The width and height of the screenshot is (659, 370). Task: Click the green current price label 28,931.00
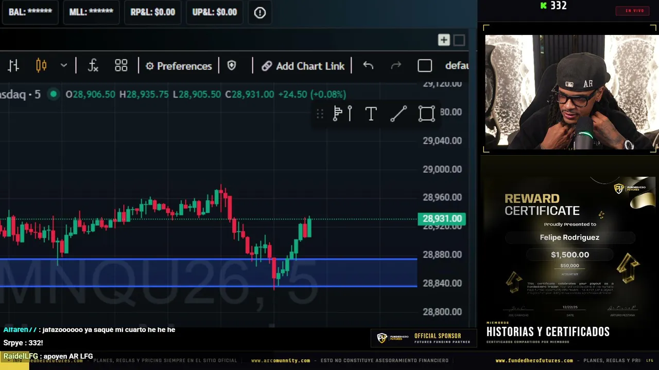[442, 219]
